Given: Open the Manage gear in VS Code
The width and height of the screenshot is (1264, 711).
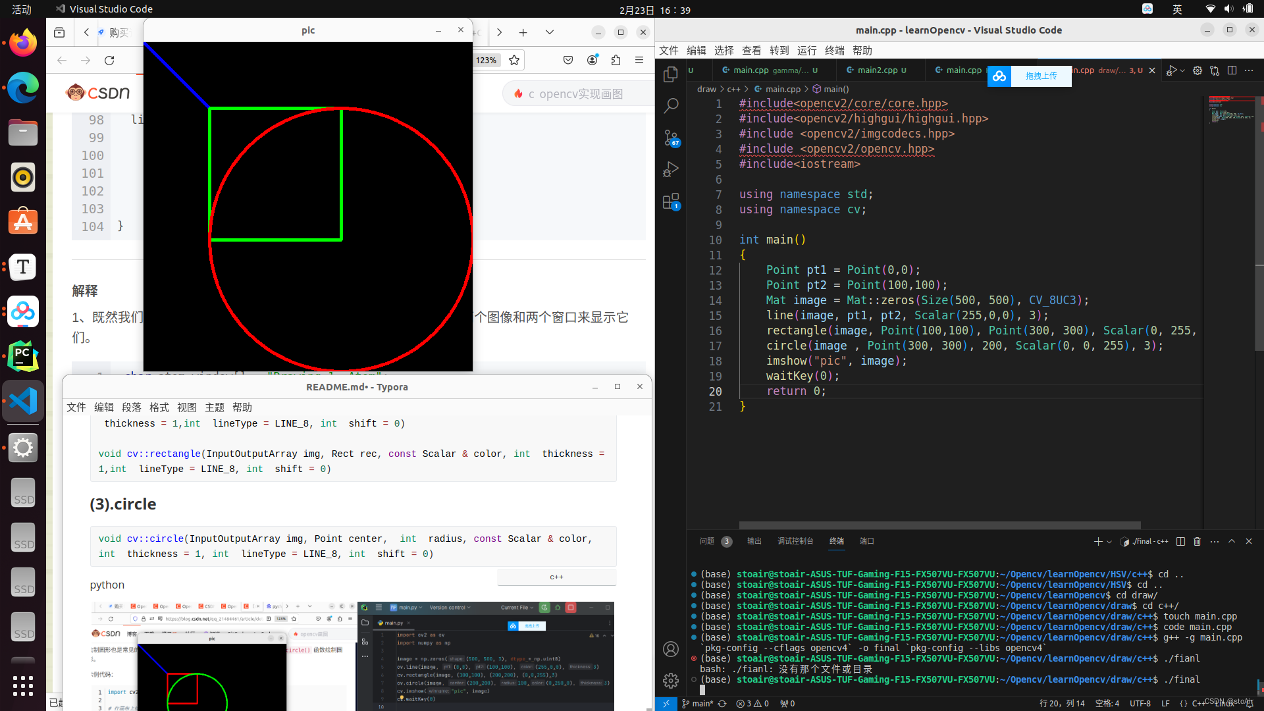Looking at the screenshot, I should point(671,681).
